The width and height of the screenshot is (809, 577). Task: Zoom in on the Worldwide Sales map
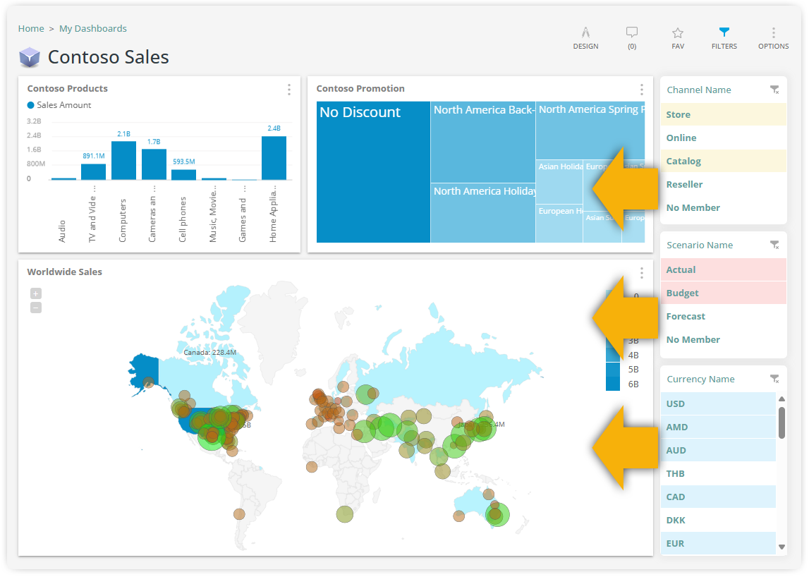(36, 293)
